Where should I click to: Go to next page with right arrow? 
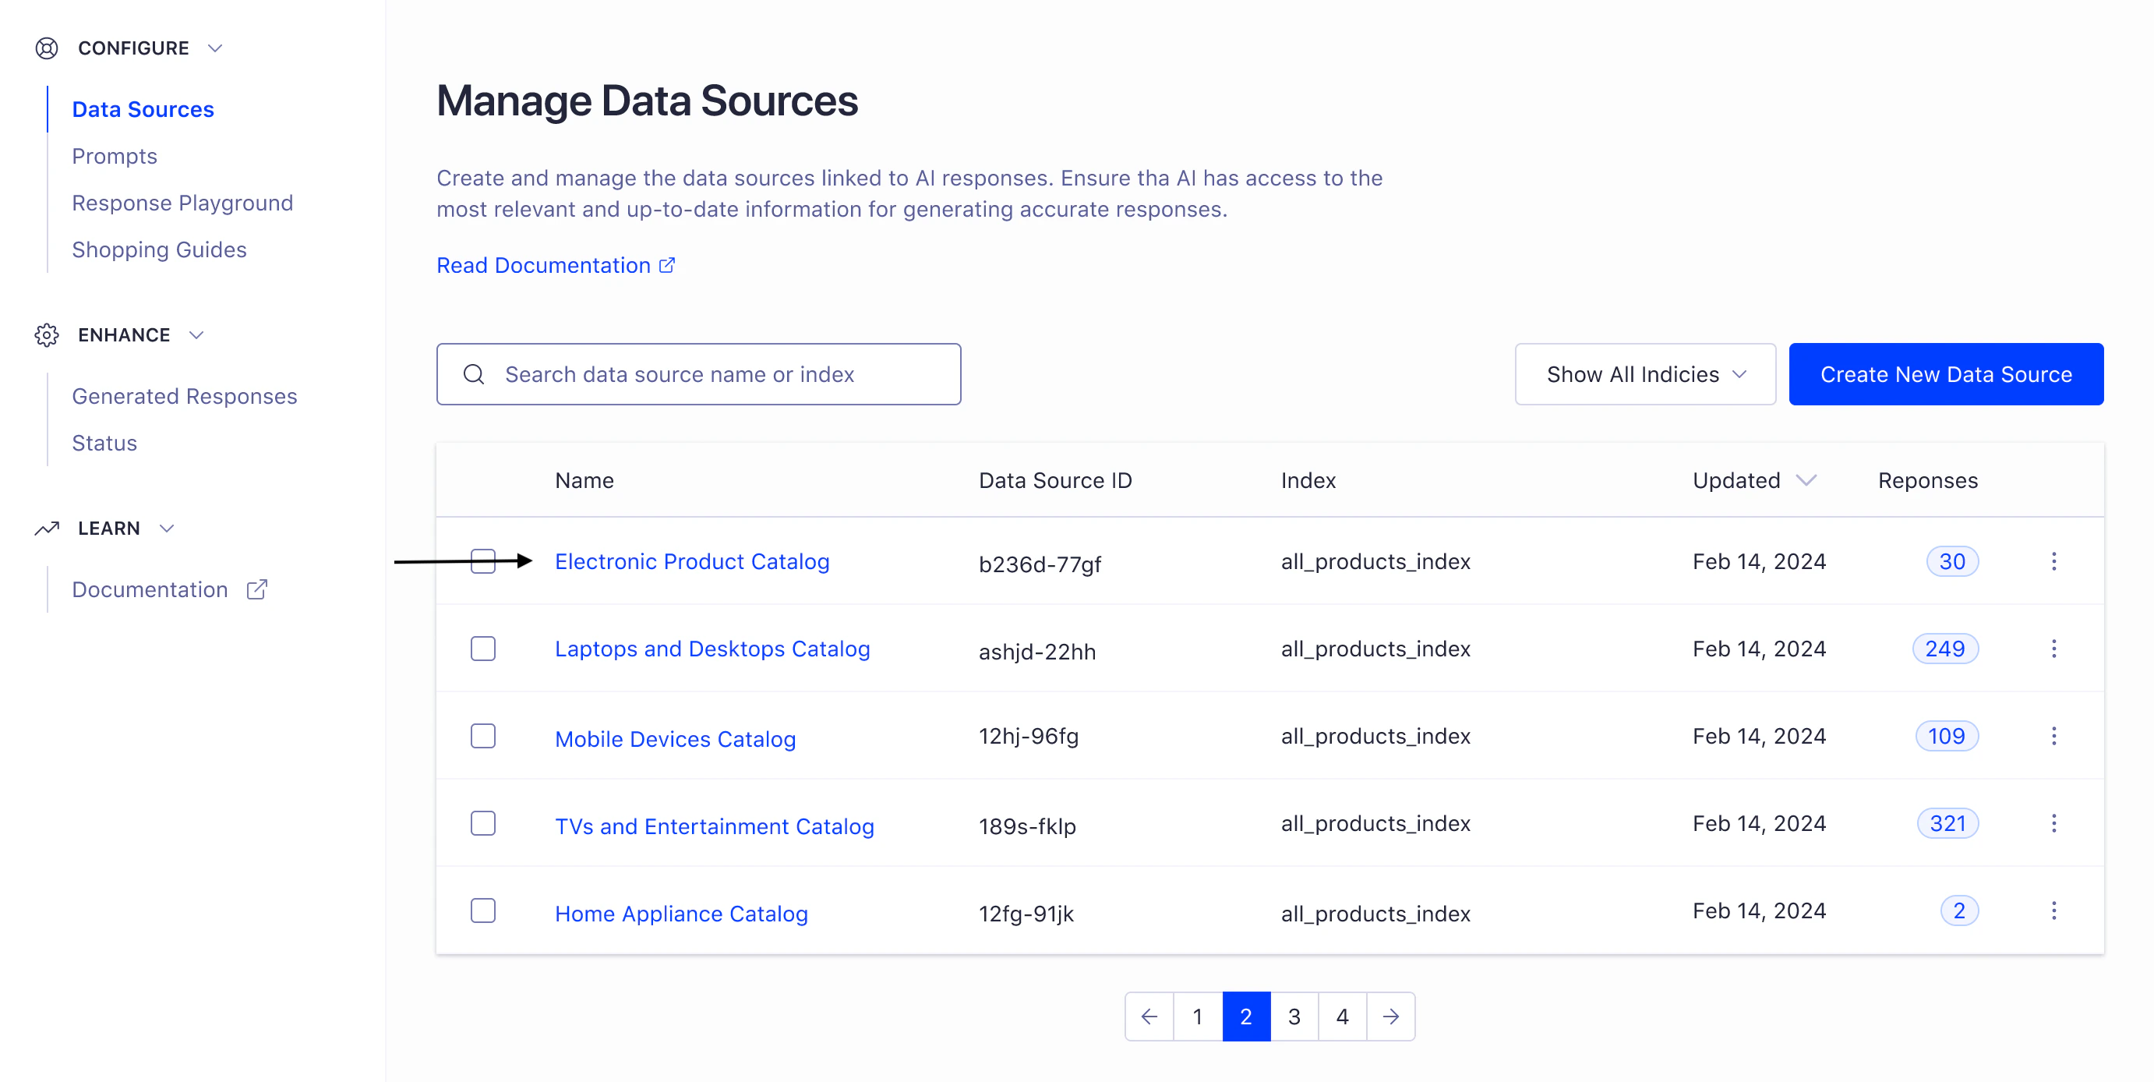pyautogui.click(x=1390, y=1017)
